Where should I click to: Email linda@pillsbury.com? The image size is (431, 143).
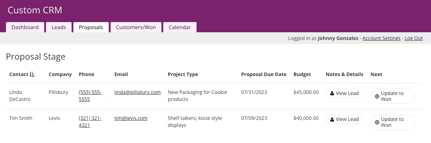coord(137,92)
